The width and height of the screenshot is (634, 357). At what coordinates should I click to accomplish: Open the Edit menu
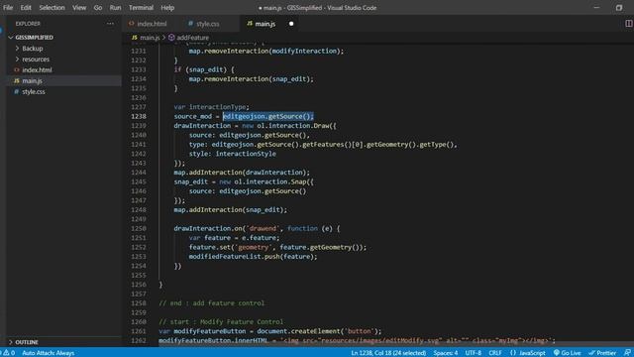tap(26, 8)
